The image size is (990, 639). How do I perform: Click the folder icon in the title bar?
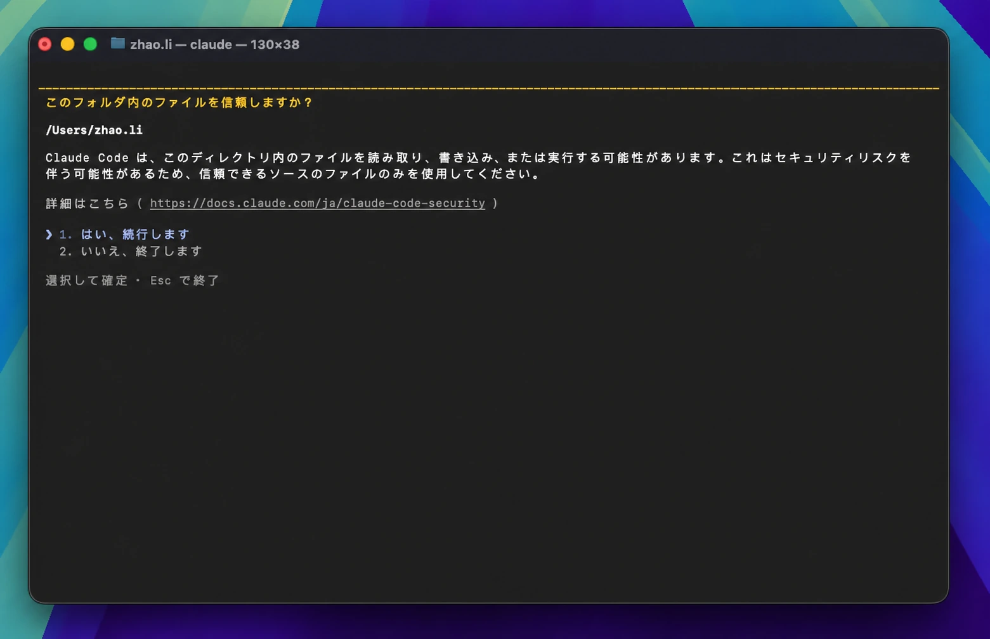coord(117,43)
